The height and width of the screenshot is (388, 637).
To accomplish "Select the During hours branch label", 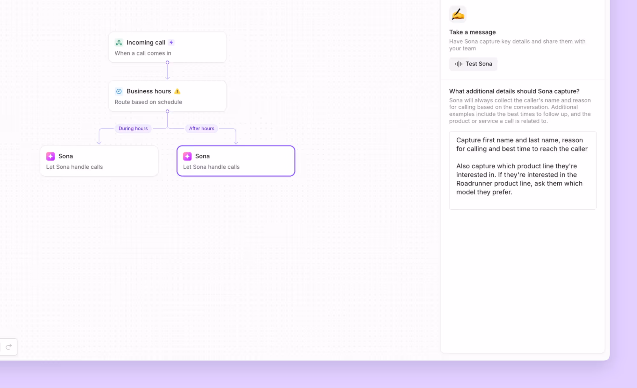I will (133, 129).
